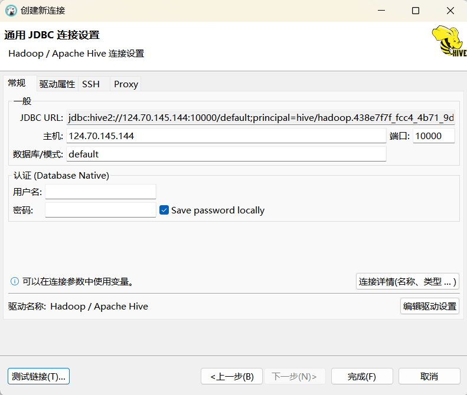Click the 通用 JDBC 连接设置 heading
This screenshot has width=467, height=395.
coord(52,35)
